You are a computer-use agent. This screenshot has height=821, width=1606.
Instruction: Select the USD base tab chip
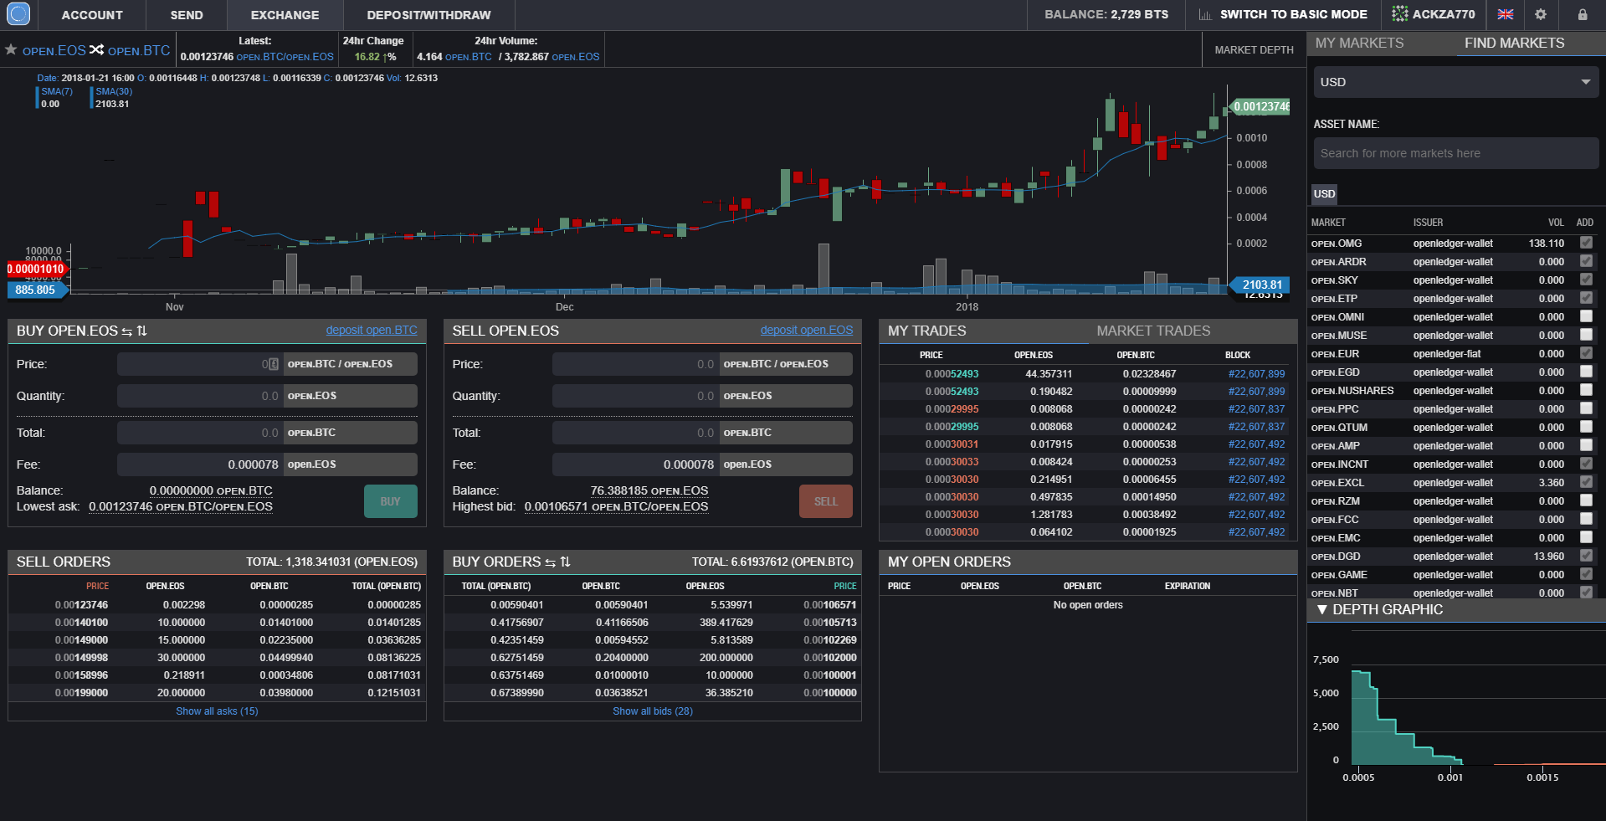click(x=1324, y=194)
